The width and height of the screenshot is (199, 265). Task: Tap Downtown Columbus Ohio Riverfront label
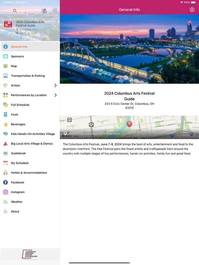pyautogui.click(x=94, y=134)
